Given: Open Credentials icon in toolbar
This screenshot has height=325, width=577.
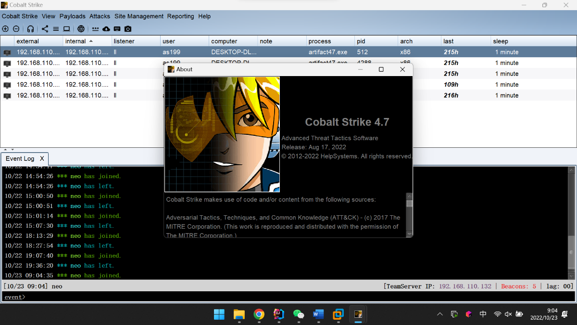Looking at the screenshot, I should coord(96,29).
